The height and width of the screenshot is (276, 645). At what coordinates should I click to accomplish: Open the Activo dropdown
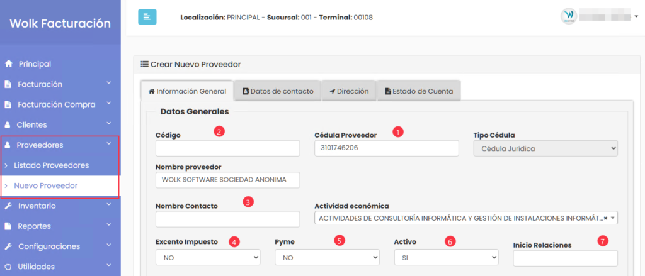(x=446, y=258)
